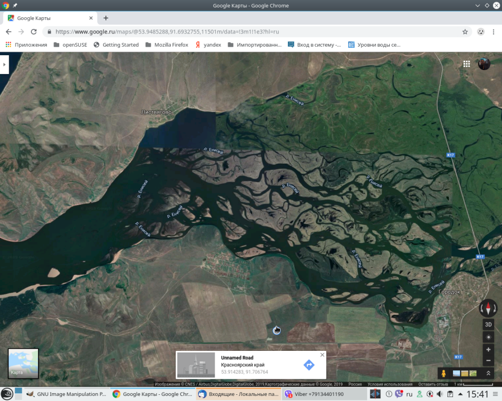This screenshot has height=401, width=502.
Task: Expand the imagery strip with double chevron
Action: (489, 373)
